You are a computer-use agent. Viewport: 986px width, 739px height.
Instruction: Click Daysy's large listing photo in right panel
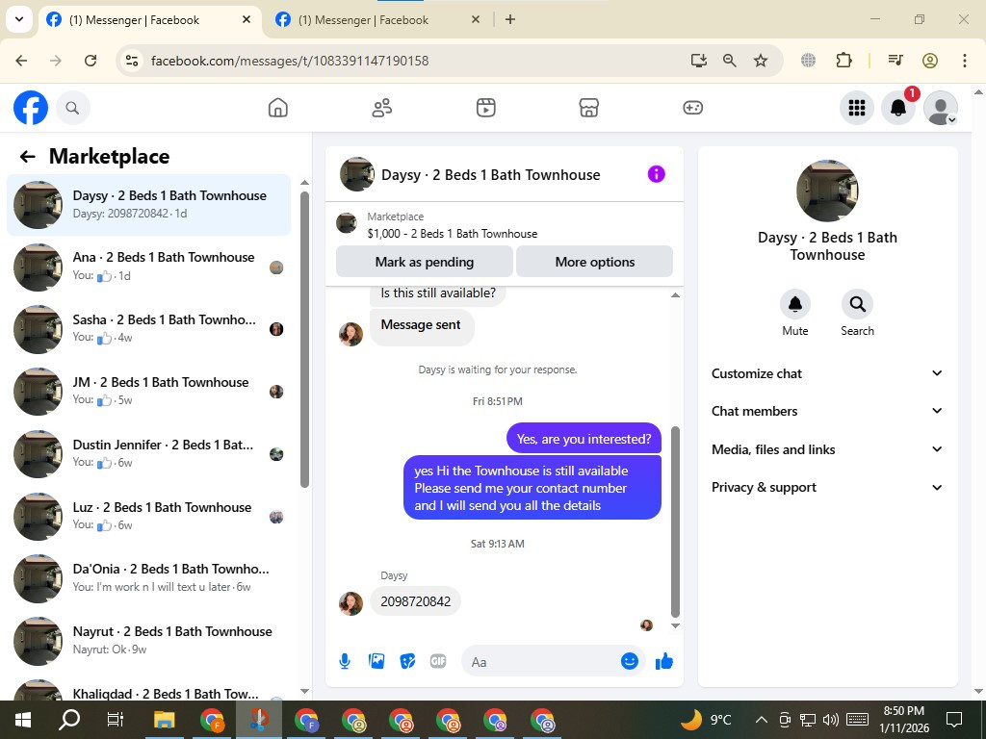point(827,191)
